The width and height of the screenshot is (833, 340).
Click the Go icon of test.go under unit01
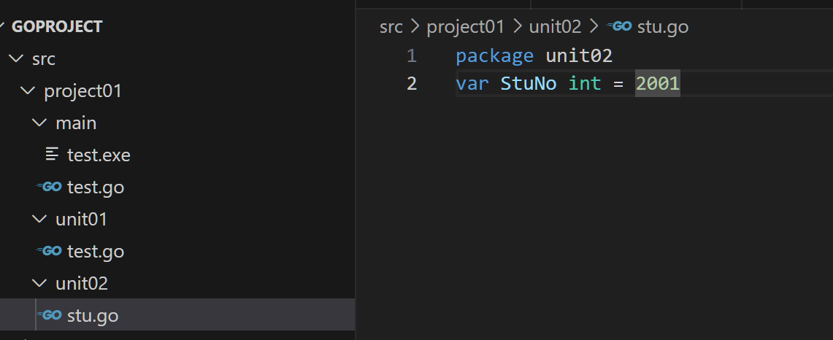pos(50,252)
